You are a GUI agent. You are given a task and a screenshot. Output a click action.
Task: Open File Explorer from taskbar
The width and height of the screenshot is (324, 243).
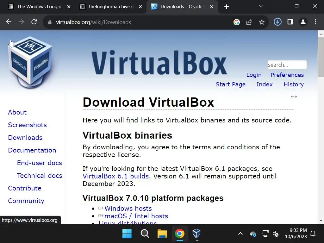click(162, 234)
